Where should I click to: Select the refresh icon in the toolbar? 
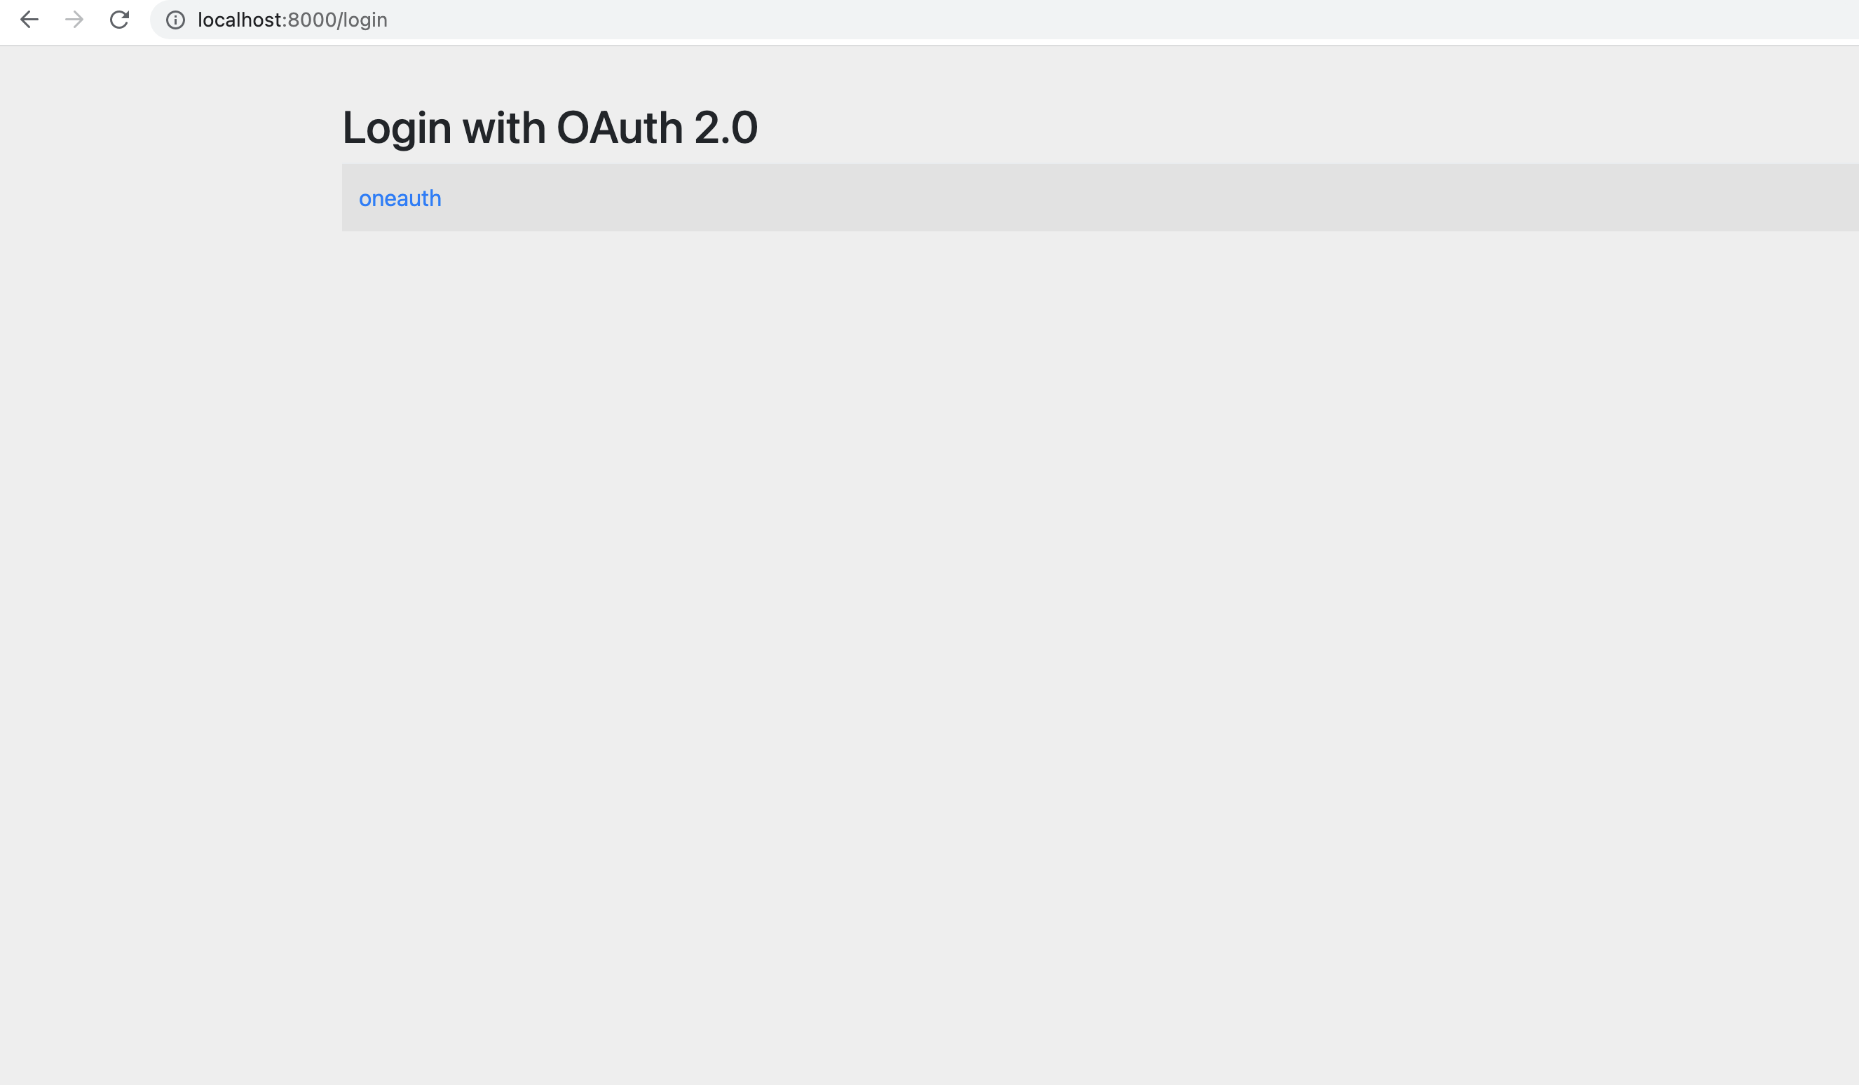(x=119, y=20)
